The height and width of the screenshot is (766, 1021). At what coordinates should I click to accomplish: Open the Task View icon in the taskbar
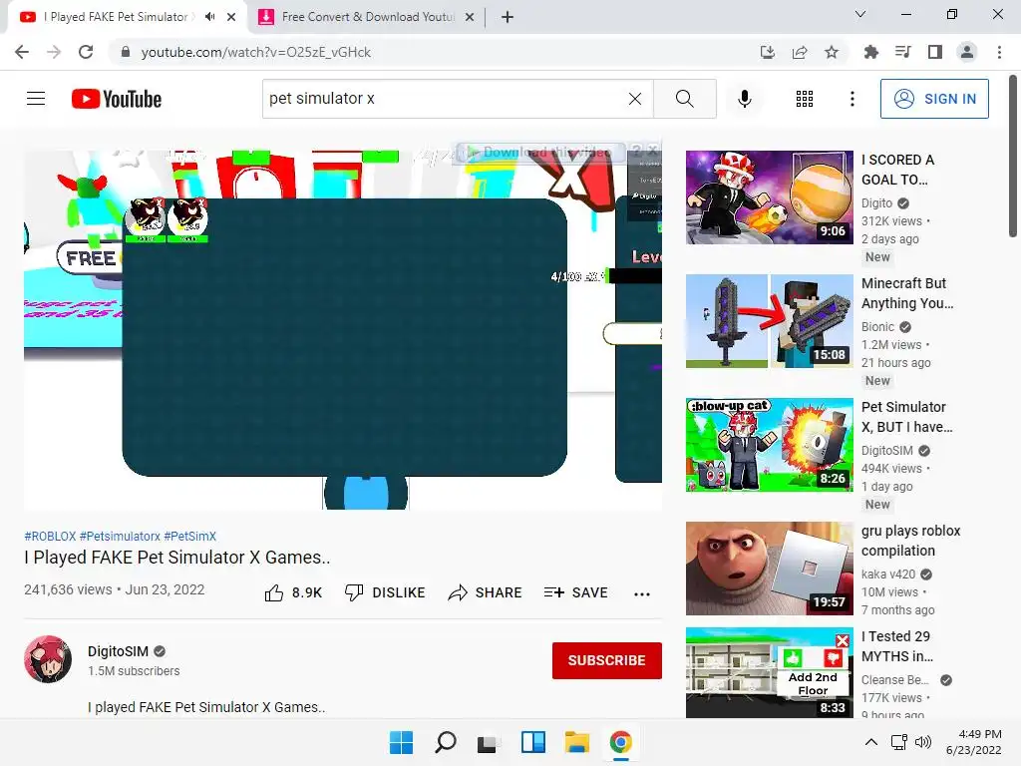pos(489,742)
